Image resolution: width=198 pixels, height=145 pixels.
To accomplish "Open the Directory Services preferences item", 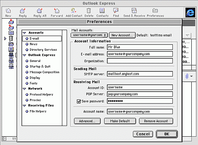I will [43, 50].
